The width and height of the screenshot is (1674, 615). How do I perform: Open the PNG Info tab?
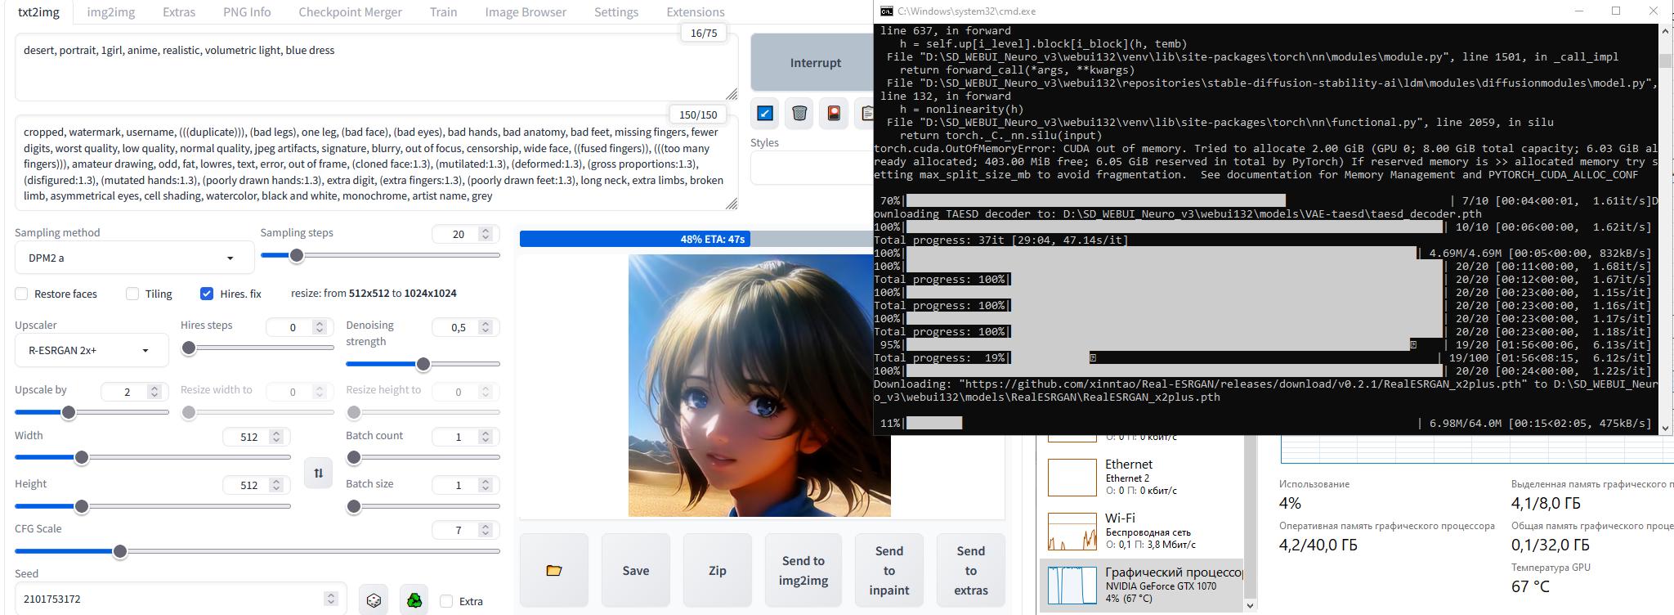tap(247, 12)
